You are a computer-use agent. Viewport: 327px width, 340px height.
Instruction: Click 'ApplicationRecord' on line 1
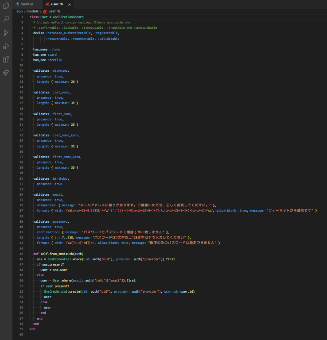[68, 17]
